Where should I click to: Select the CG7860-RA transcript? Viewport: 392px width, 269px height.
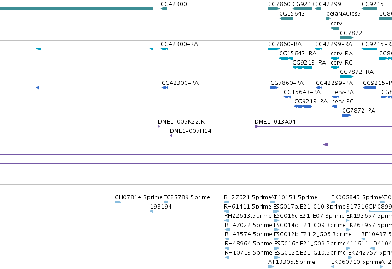(x=274, y=49)
